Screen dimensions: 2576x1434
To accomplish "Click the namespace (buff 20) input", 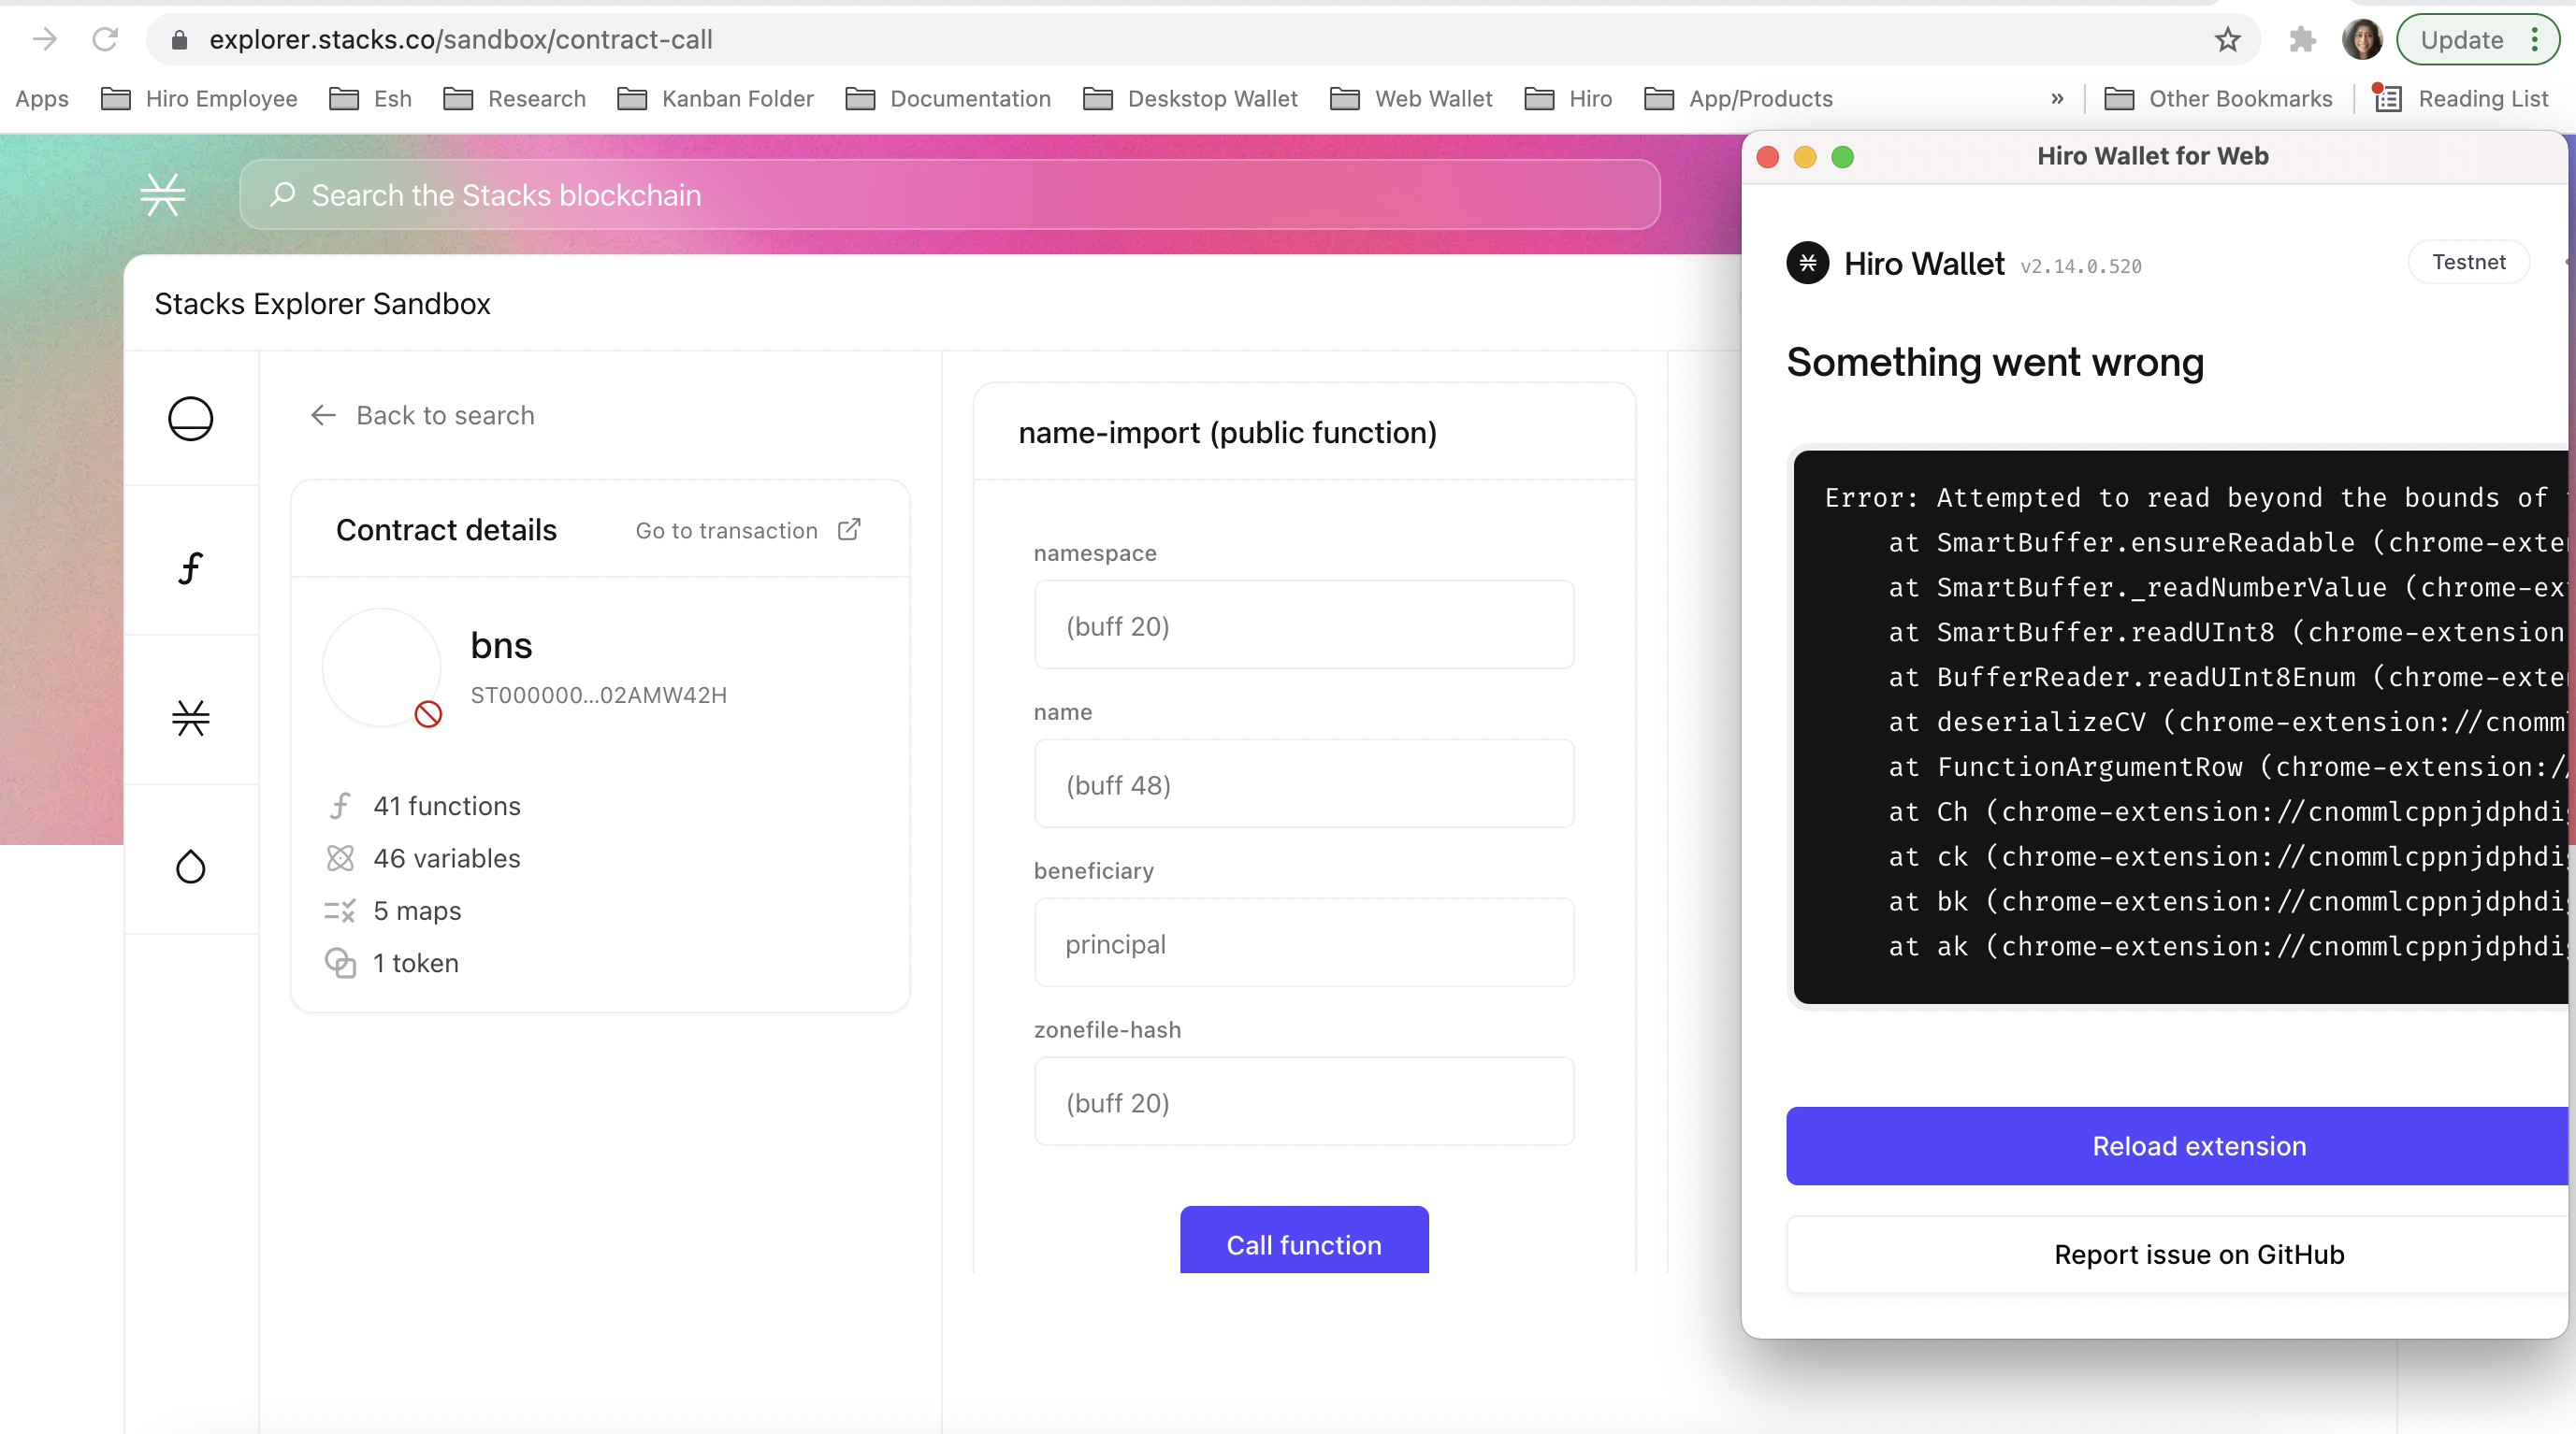I will pyautogui.click(x=1304, y=625).
